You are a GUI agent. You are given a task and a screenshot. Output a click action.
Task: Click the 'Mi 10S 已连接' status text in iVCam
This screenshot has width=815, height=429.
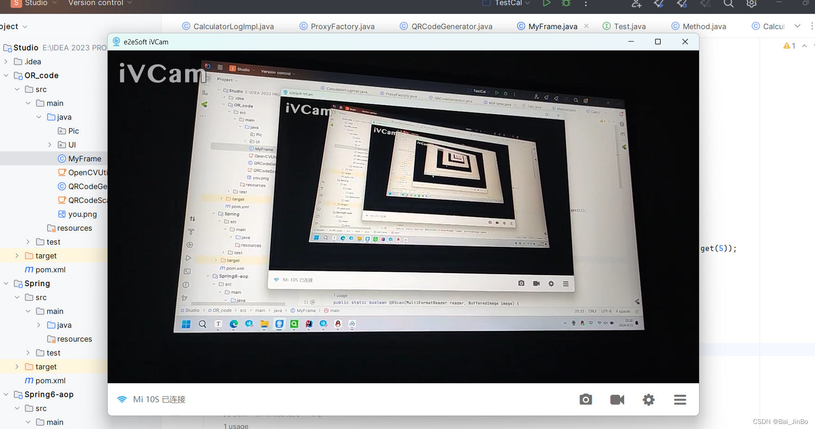tap(159, 399)
